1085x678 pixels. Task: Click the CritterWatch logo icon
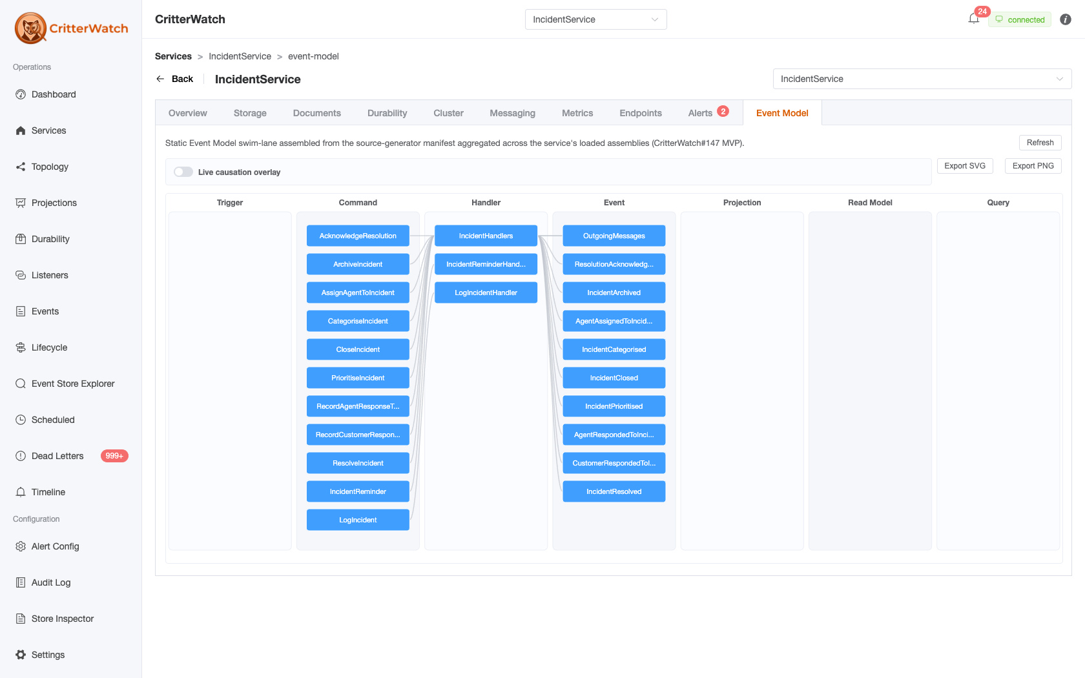[30, 28]
